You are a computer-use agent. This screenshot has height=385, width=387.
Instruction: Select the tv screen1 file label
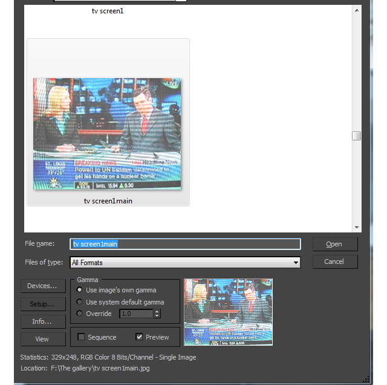tap(108, 11)
